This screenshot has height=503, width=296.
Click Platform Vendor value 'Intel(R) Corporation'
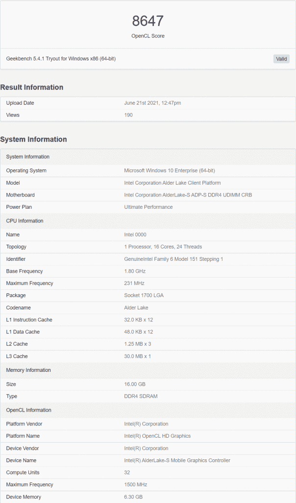coord(146,424)
